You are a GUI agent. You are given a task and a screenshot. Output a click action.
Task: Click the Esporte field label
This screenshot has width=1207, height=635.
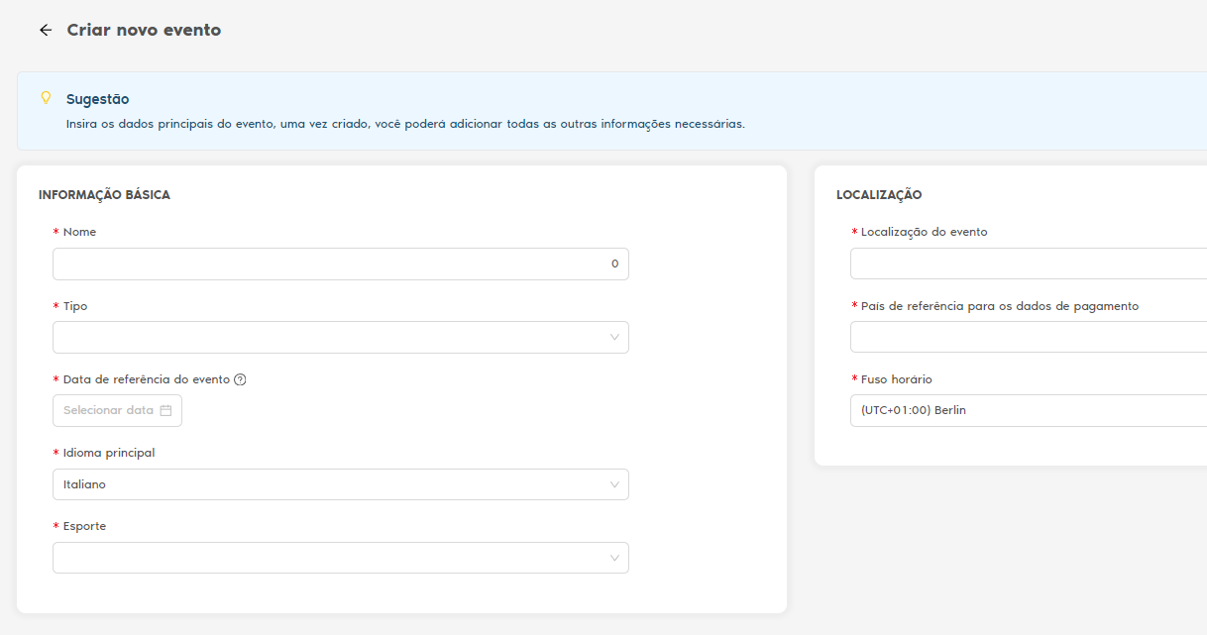[x=84, y=526]
